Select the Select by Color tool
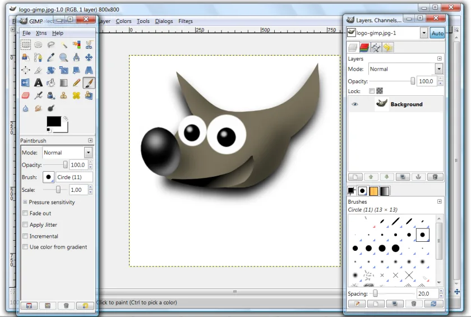The height and width of the screenshot is (317, 471). (x=76, y=45)
